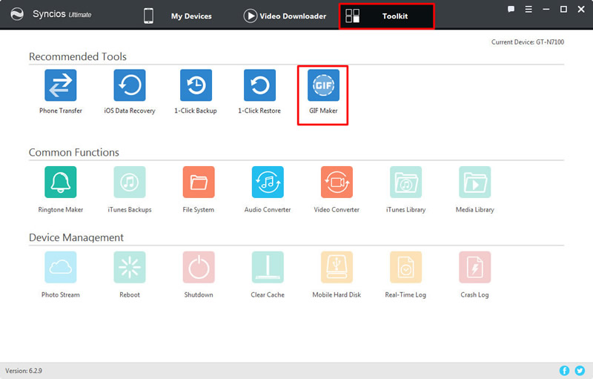Minimize the Syncios window
This screenshot has height=379, width=593.
(x=546, y=9)
